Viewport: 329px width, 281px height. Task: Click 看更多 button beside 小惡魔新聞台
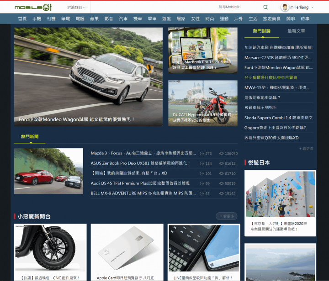pyautogui.click(x=227, y=216)
